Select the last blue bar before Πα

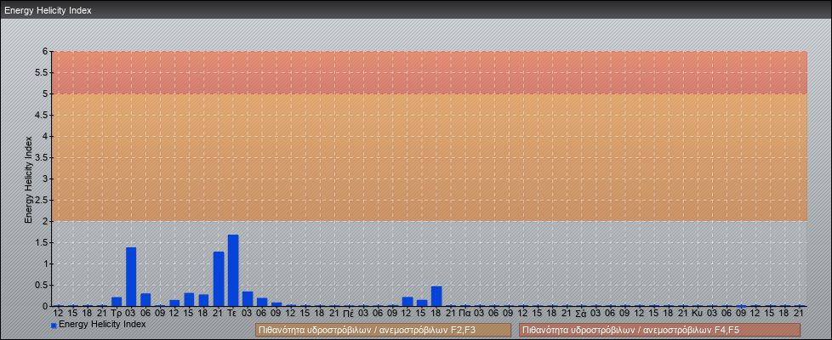click(436, 296)
